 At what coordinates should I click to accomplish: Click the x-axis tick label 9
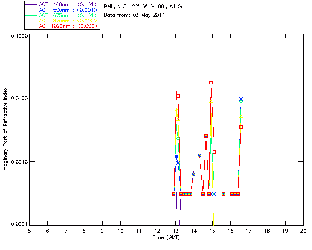102,231
